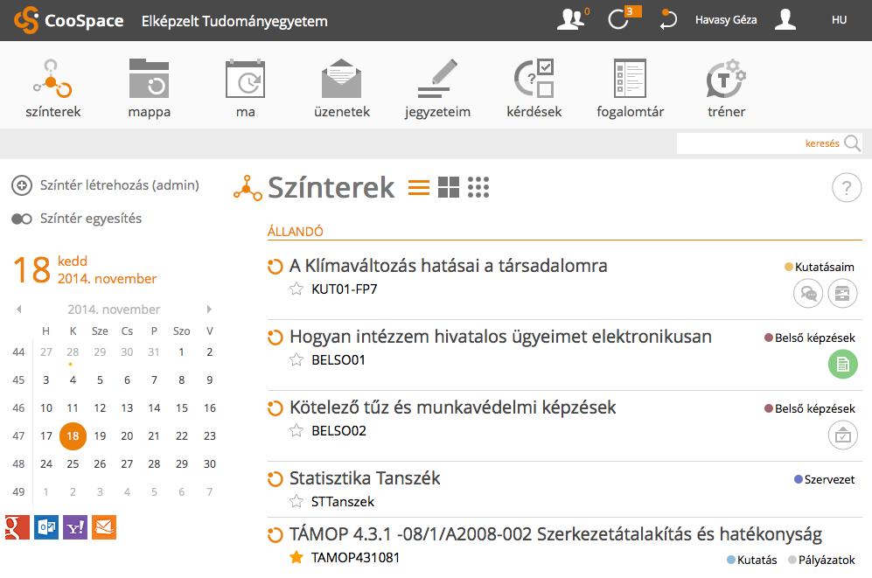Open forum icon for KUT01-FP7

point(808,293)
